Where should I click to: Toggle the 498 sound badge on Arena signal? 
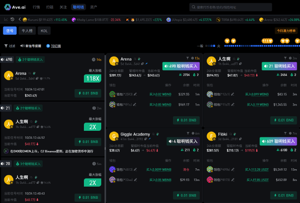pyautogui.click(x=7, y=60)
